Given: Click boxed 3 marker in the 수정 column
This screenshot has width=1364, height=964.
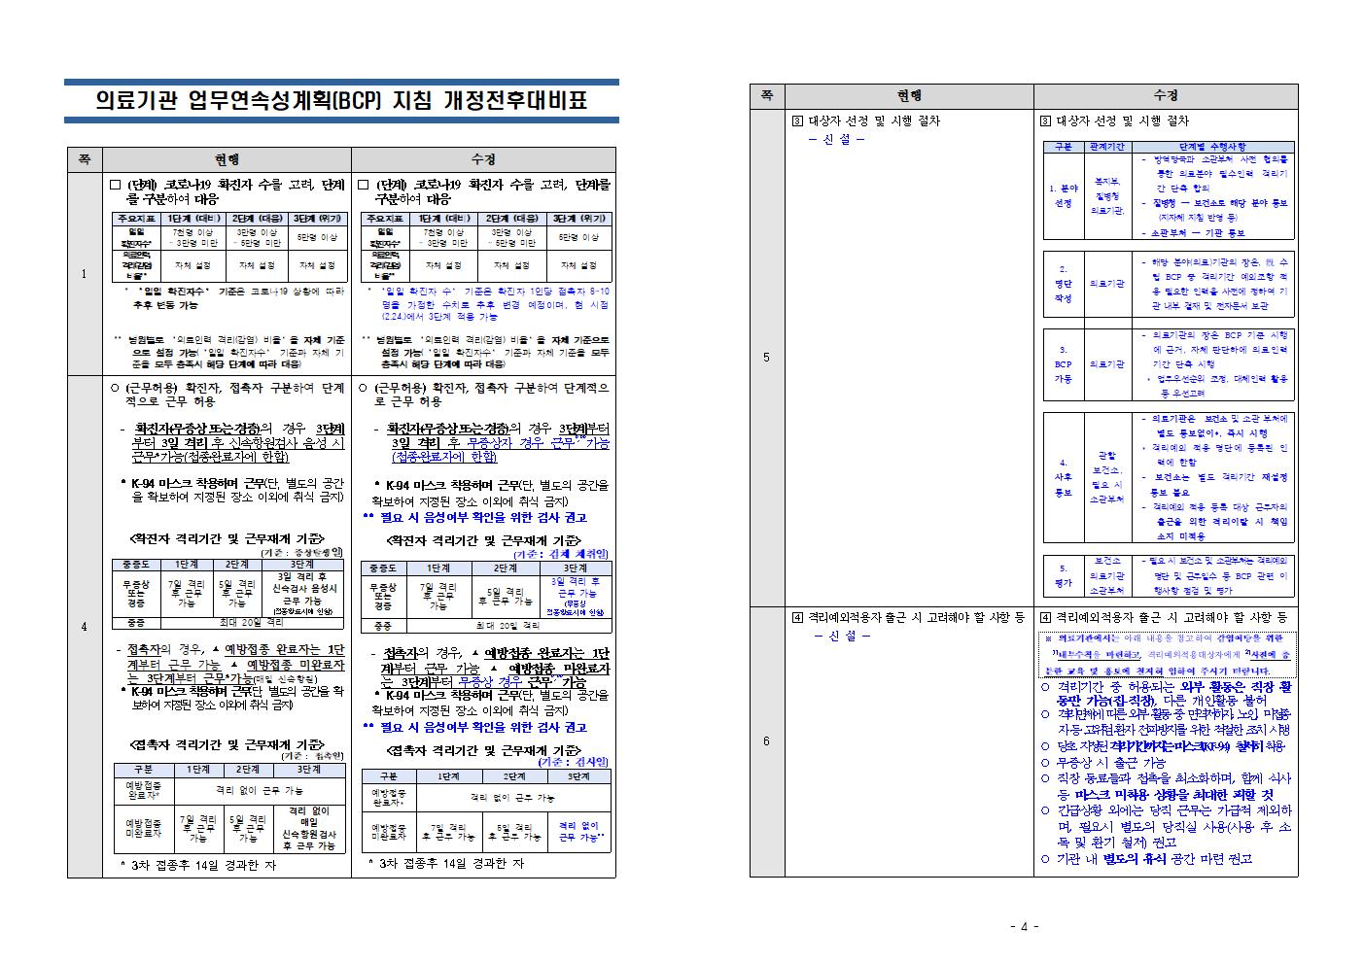Looking at the screenshot, I should 1045,121.
